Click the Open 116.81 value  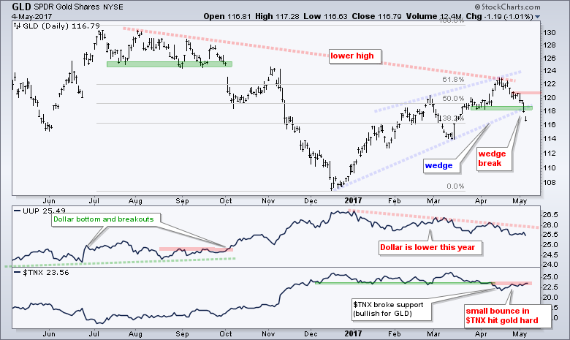(227, 16)
